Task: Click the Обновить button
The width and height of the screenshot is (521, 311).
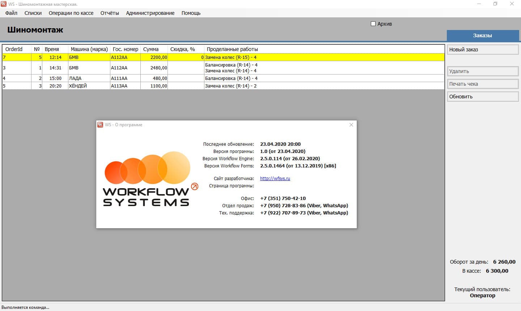Action: [x=482, y=97]
